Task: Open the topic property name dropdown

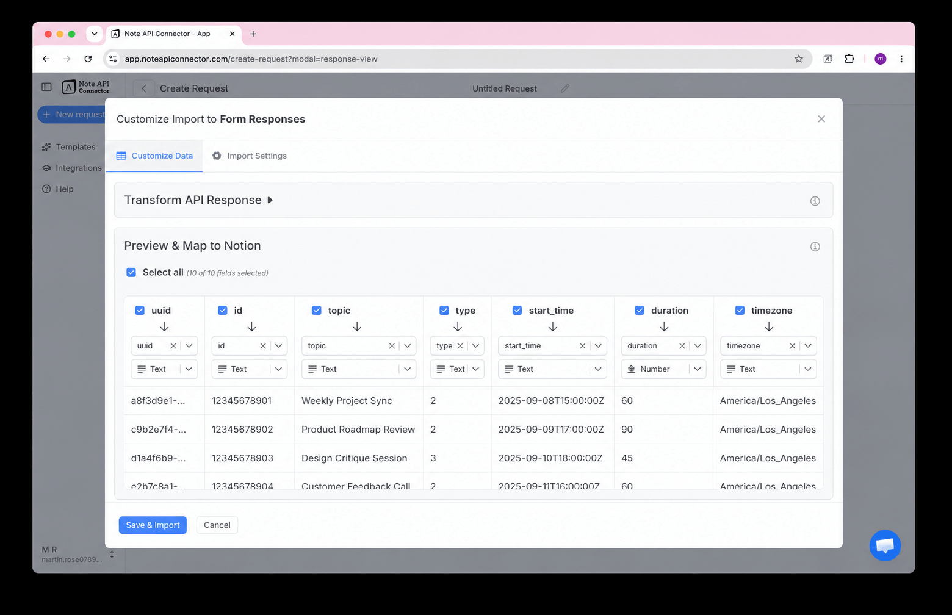Action: 408,346
